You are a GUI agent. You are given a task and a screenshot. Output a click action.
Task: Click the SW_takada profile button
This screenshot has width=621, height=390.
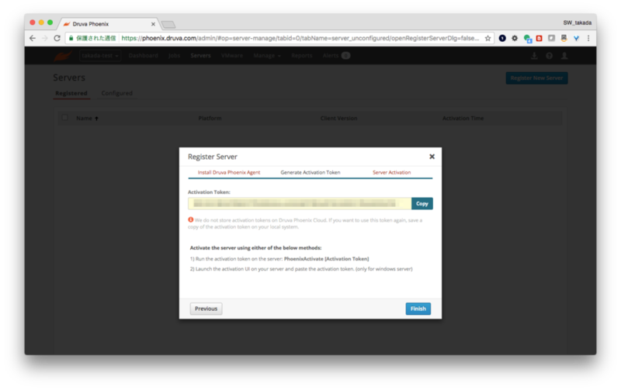coord(577,23)
